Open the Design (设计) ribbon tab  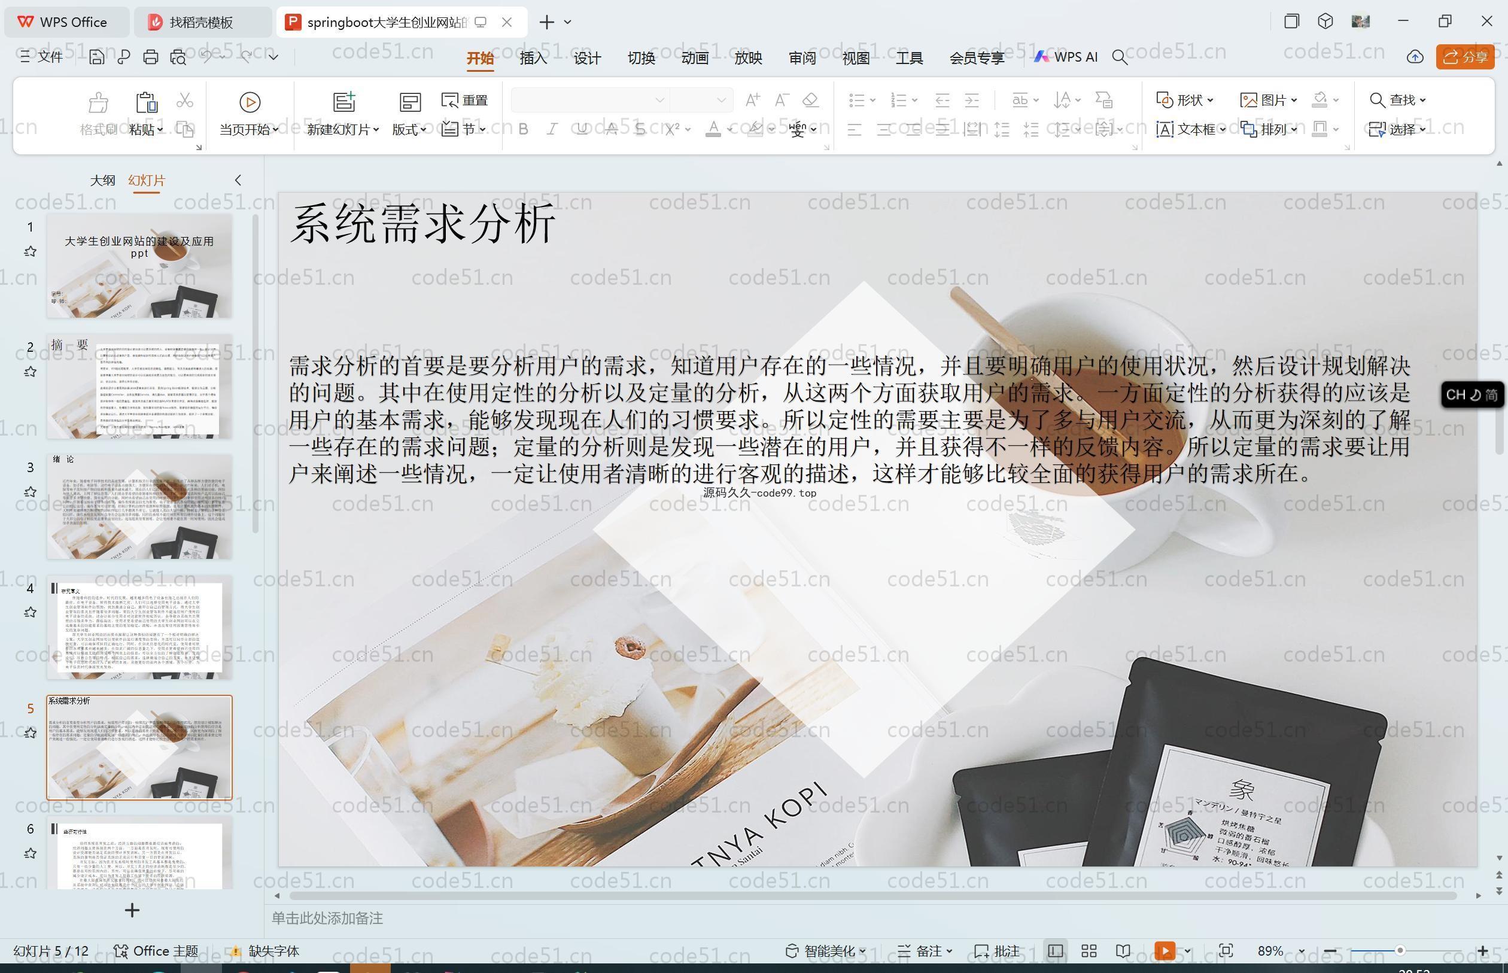pyautogui.click(x=587, y=58)
